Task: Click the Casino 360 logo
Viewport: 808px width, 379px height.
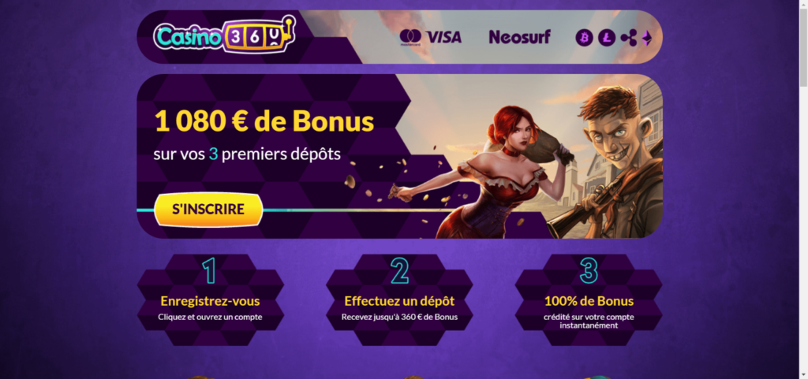Action: tap(224, 36)
